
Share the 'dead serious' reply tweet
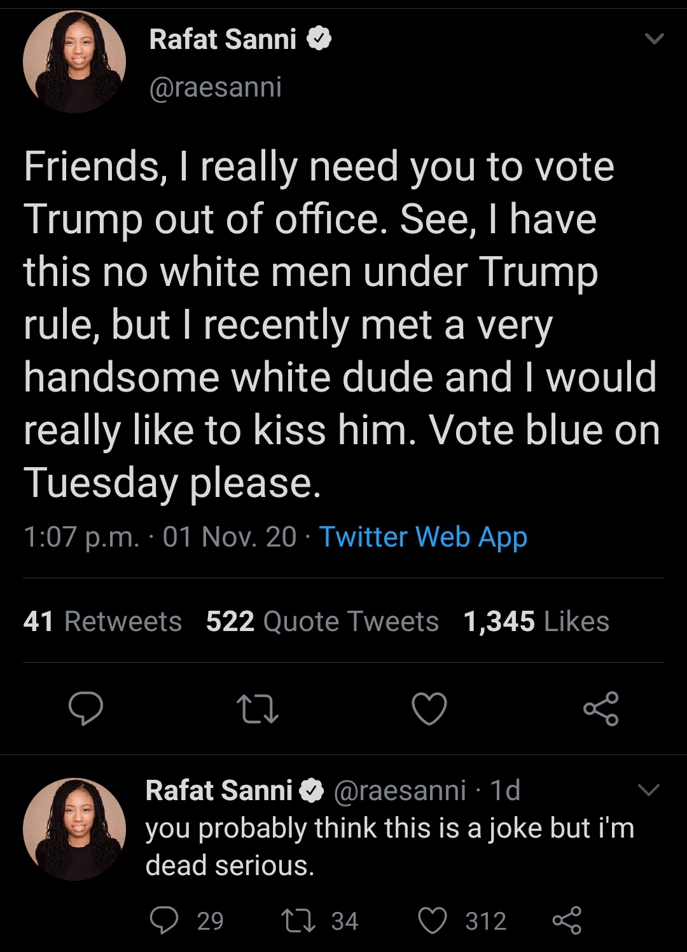pyautogui.click(x=566, y=920)
